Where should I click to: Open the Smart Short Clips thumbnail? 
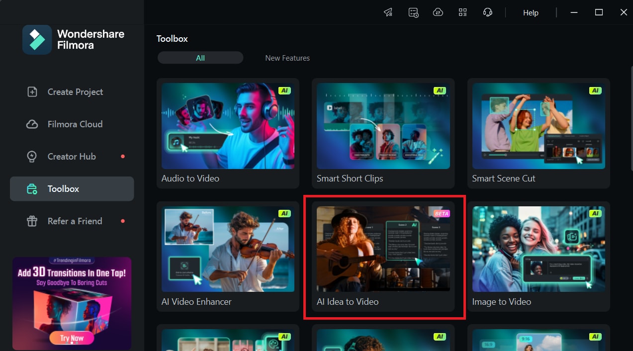tap(383, 126)
